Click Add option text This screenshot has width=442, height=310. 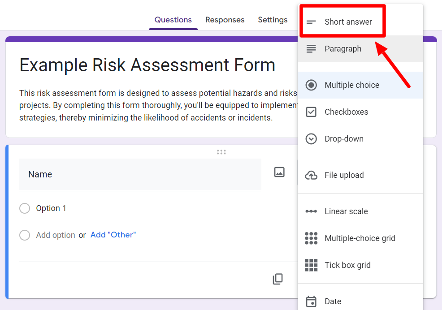(56, 235)
